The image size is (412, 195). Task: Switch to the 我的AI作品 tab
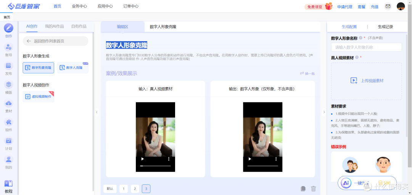tap(55, 26)
